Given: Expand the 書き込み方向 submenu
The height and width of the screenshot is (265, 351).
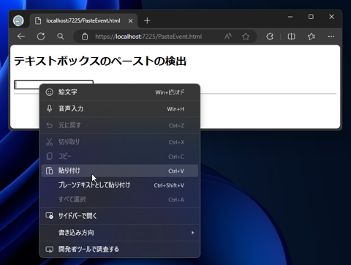Looking at the screenshot, I should pyautogui.click(x=120, y=233).
